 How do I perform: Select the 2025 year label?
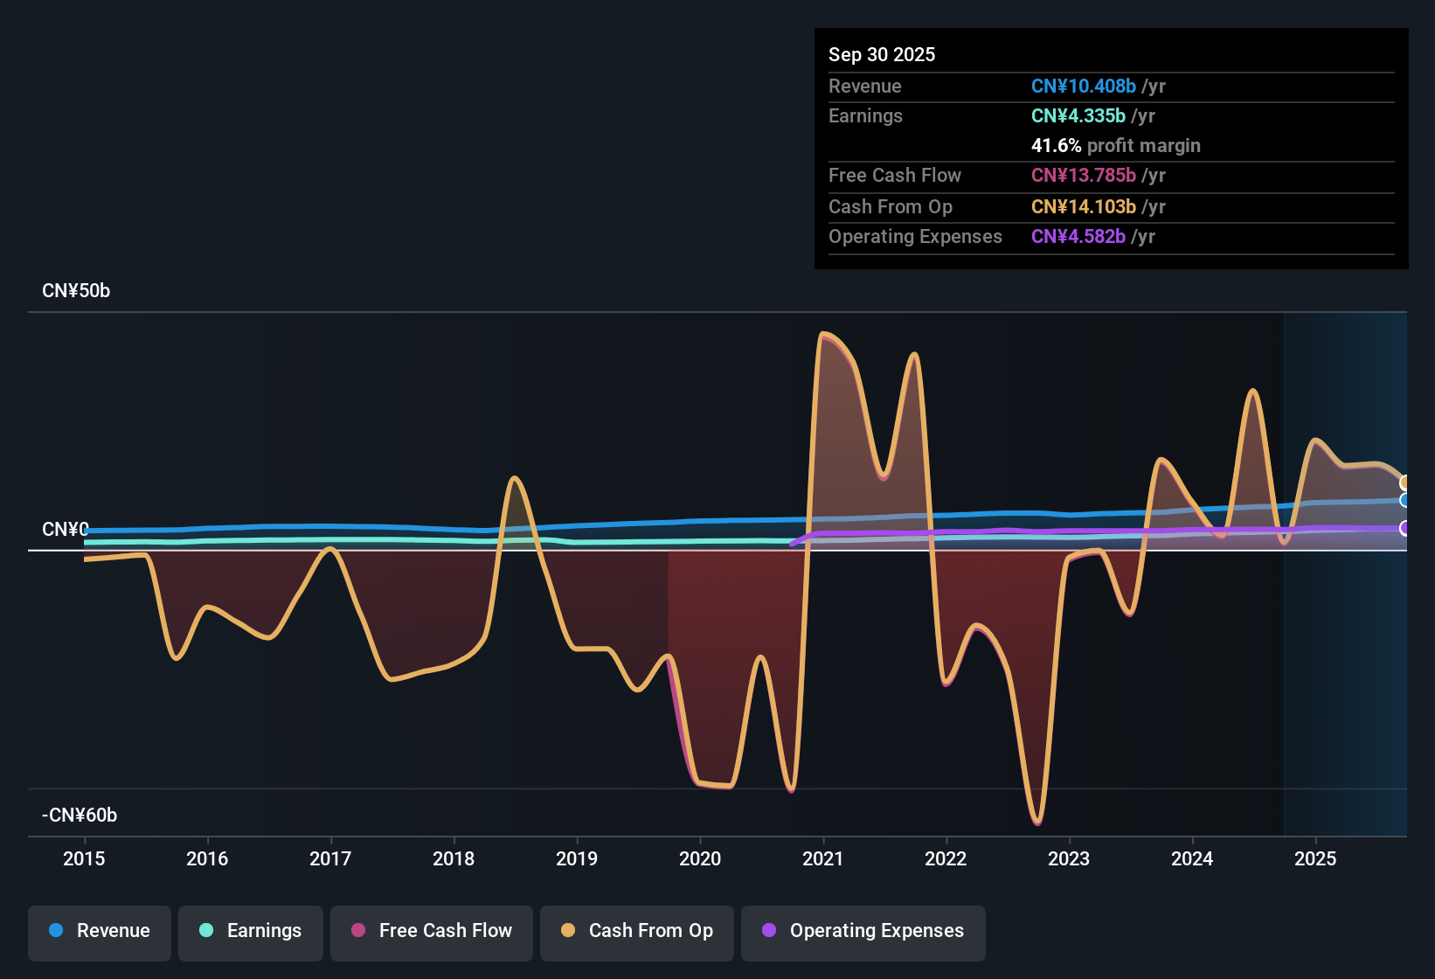(1316, 859)
